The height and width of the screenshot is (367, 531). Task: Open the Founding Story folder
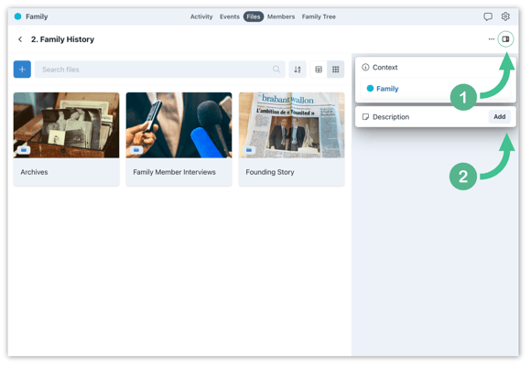point(291,139)
